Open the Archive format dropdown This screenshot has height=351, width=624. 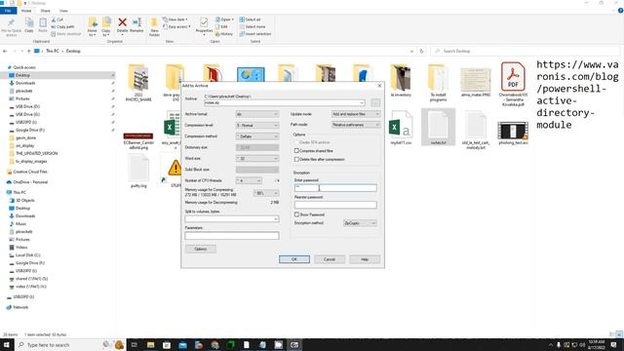257,114
